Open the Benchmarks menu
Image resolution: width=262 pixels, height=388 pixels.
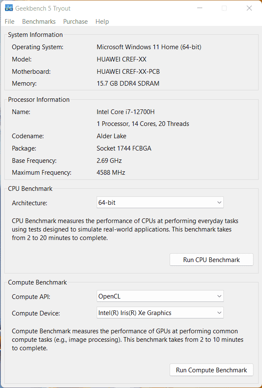(39, 22)
